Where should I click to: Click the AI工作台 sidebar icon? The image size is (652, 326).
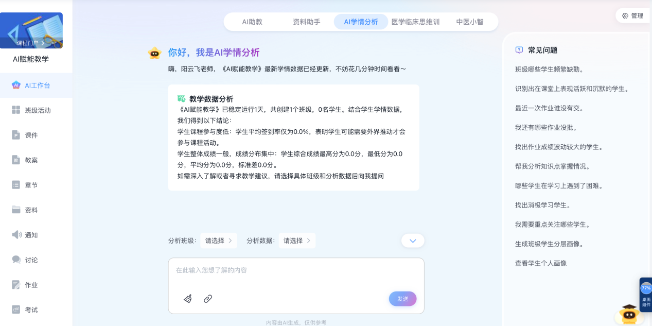coord(16,85)
